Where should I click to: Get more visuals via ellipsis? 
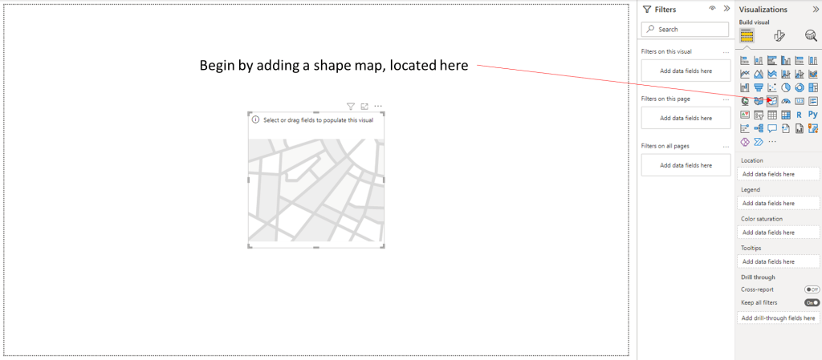click(772, 142)
